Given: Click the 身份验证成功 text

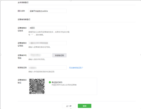Looking at the screenshot, I should click(x=57, y=82).
